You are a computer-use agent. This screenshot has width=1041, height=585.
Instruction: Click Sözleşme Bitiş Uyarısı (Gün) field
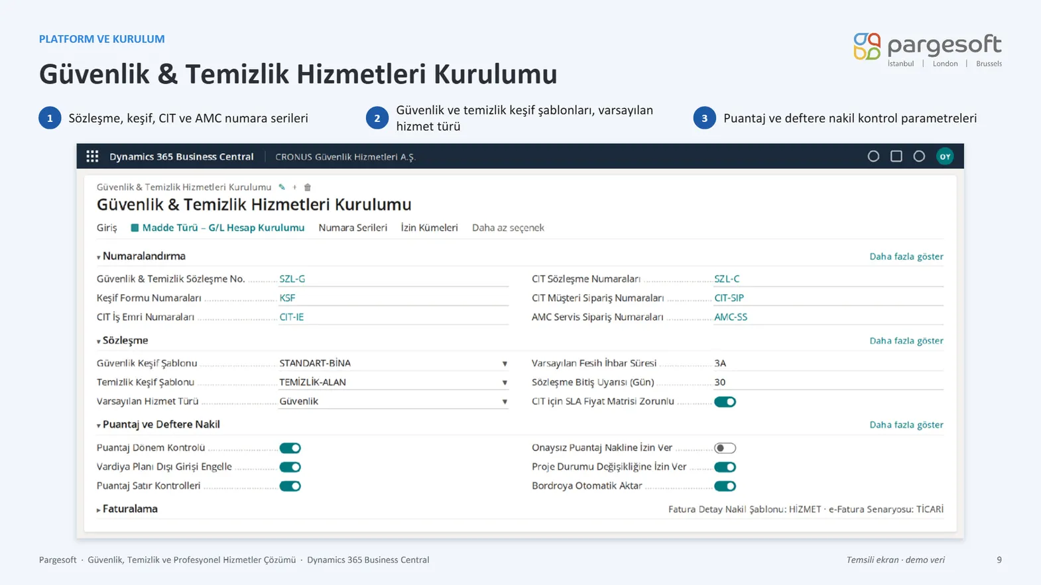pos(829,382)
